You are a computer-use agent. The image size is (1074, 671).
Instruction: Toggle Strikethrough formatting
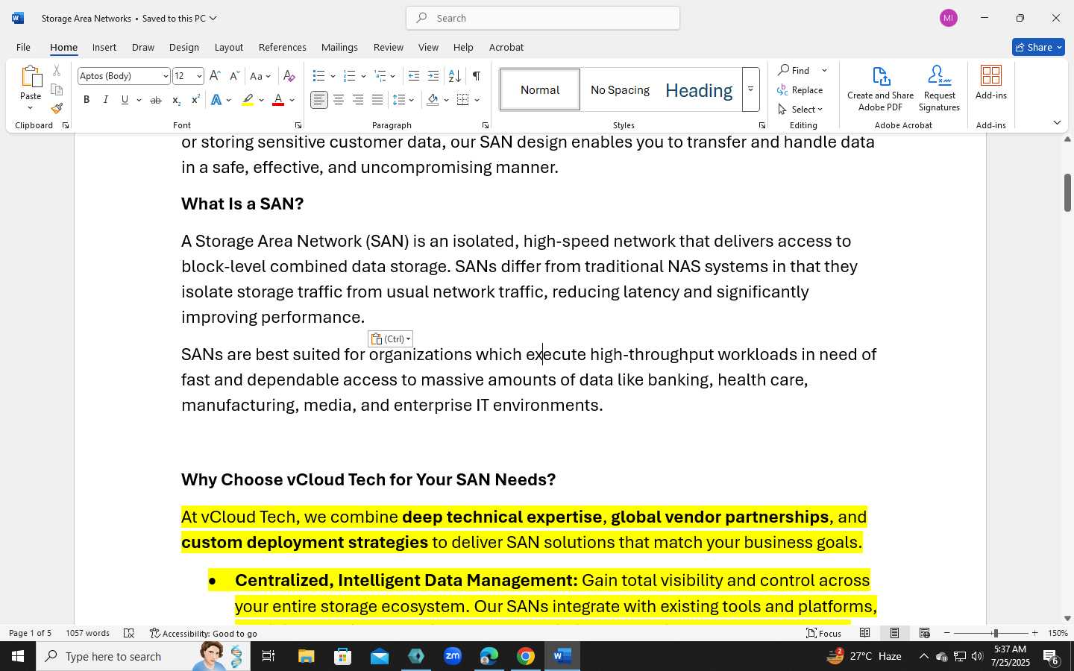point(156,100)
